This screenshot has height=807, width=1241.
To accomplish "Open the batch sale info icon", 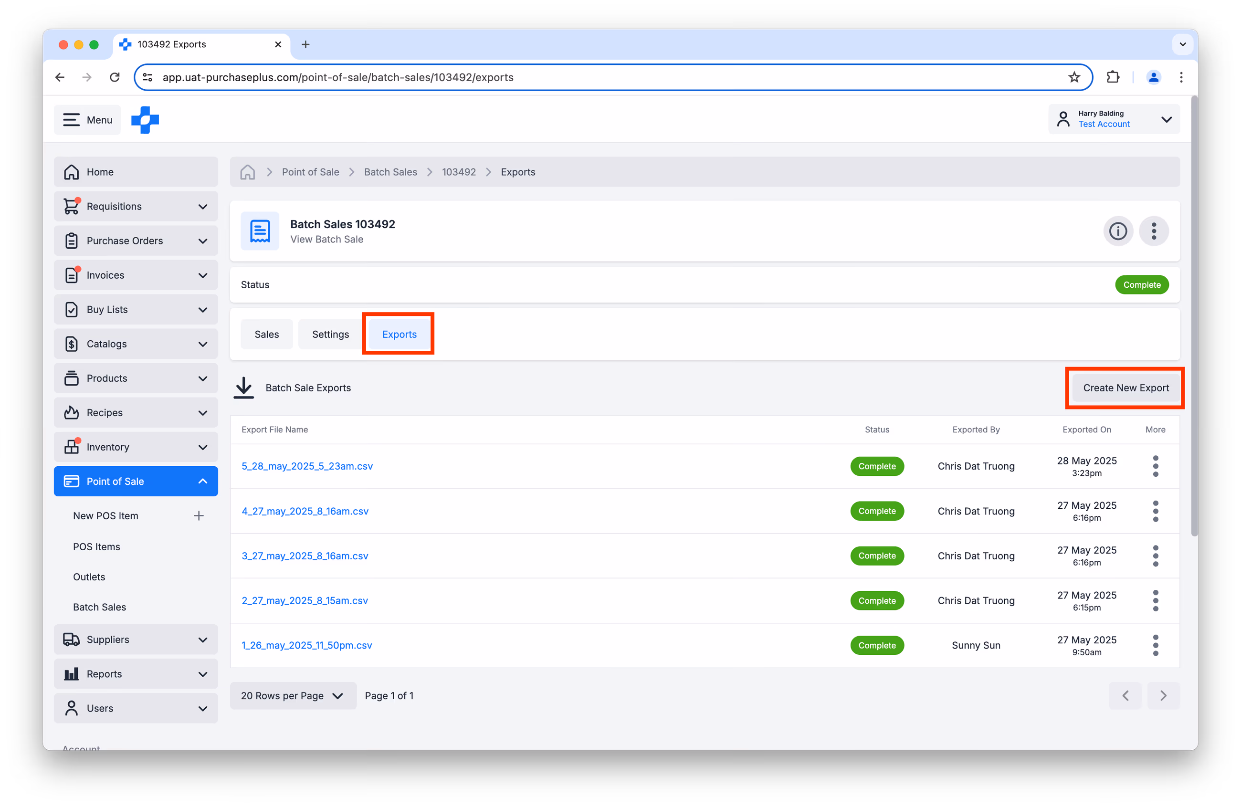I will coord(1117,231).
